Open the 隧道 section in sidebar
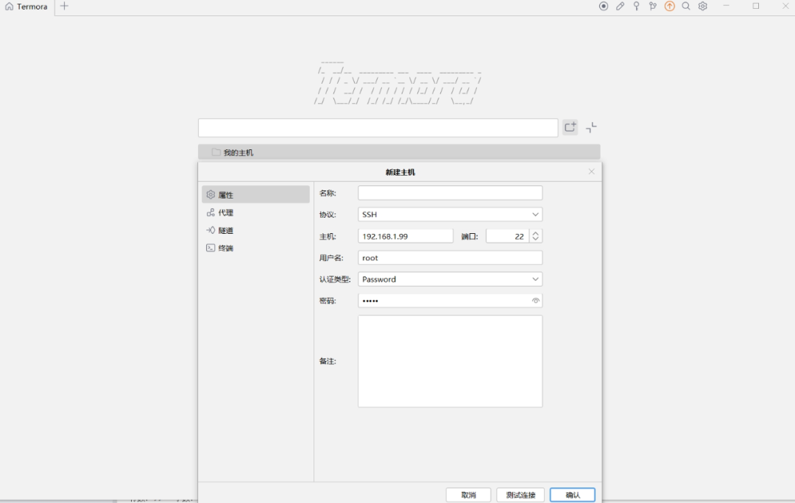 (x=255, y=230)
